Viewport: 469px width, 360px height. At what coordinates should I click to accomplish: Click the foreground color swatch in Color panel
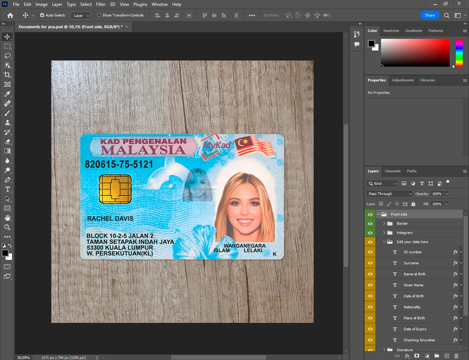371,43
